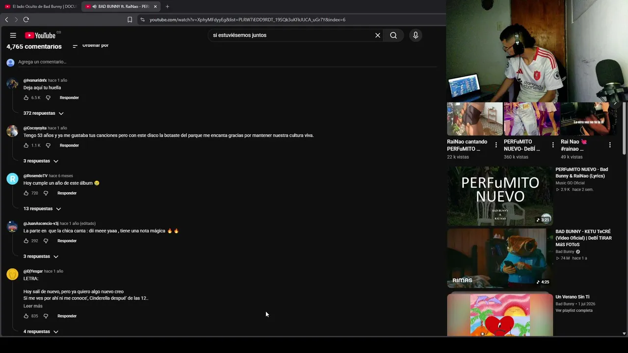This screenshot has height=353, width=628.
Task: Open the Un Verano Sin Ti playlist thumbnail
Action: coord(500,315)
